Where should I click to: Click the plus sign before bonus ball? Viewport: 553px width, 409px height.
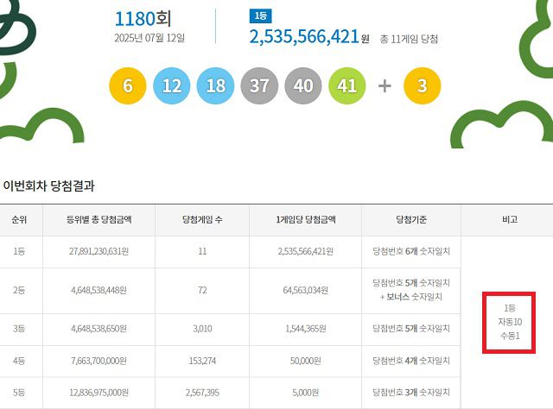click(385, 85)
